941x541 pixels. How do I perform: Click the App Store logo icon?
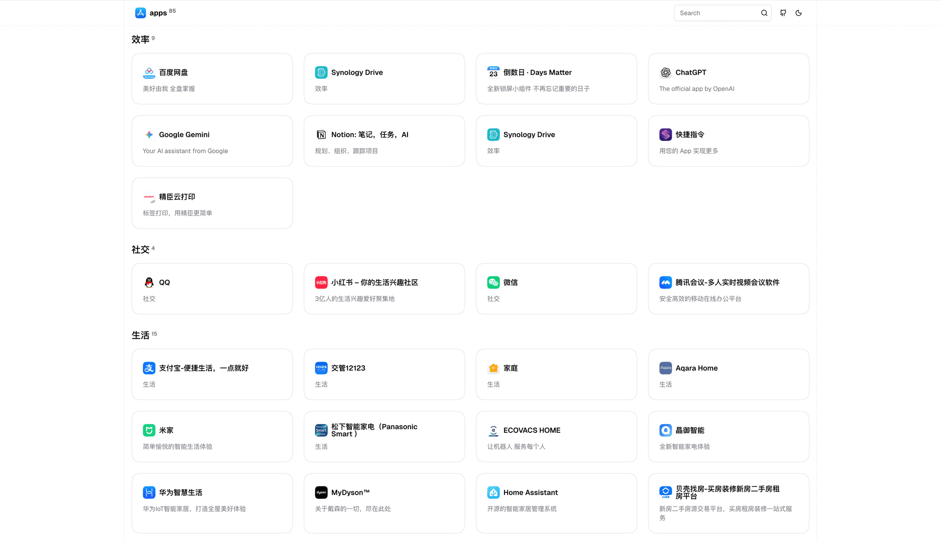click(x=141, y=13)
